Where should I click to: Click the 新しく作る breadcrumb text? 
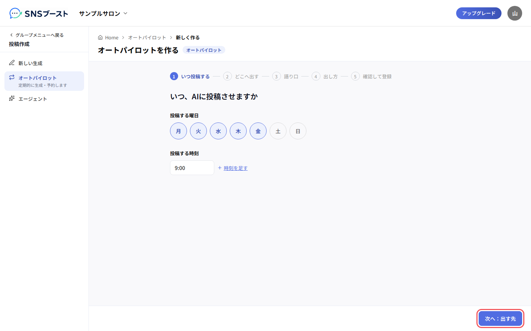pyautogui.click(x=188, y=38)
